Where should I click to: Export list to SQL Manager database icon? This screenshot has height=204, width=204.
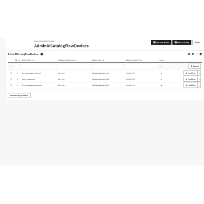200,54
